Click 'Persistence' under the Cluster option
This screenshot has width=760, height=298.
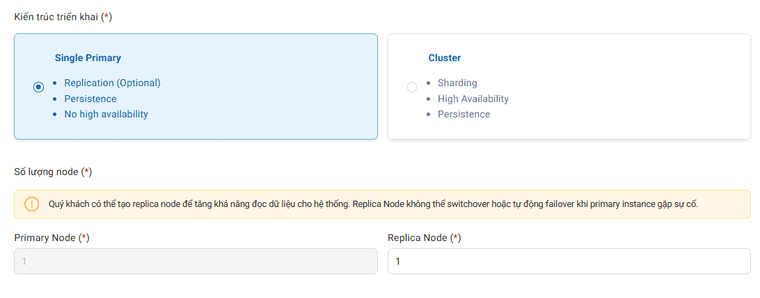(464, 114)
